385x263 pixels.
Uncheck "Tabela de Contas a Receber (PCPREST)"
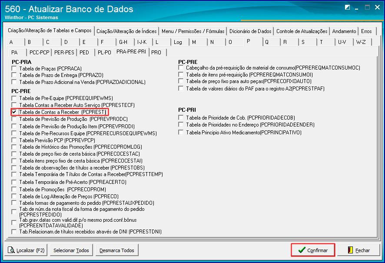click(14, 113)
